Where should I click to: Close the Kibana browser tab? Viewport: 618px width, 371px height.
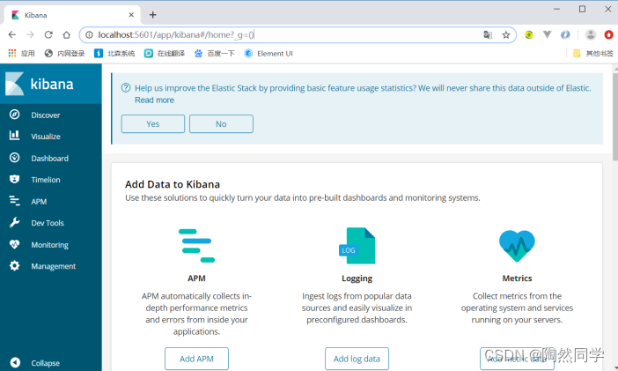131,15
